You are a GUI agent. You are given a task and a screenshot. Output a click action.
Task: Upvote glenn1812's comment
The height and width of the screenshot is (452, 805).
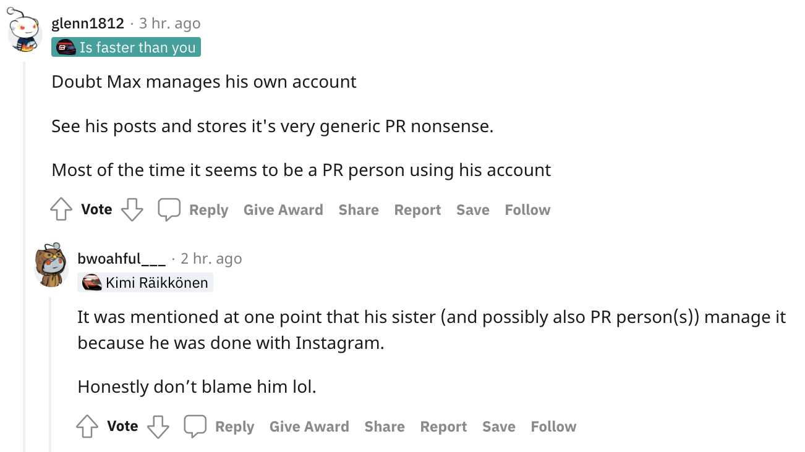(x=61, y=210)
